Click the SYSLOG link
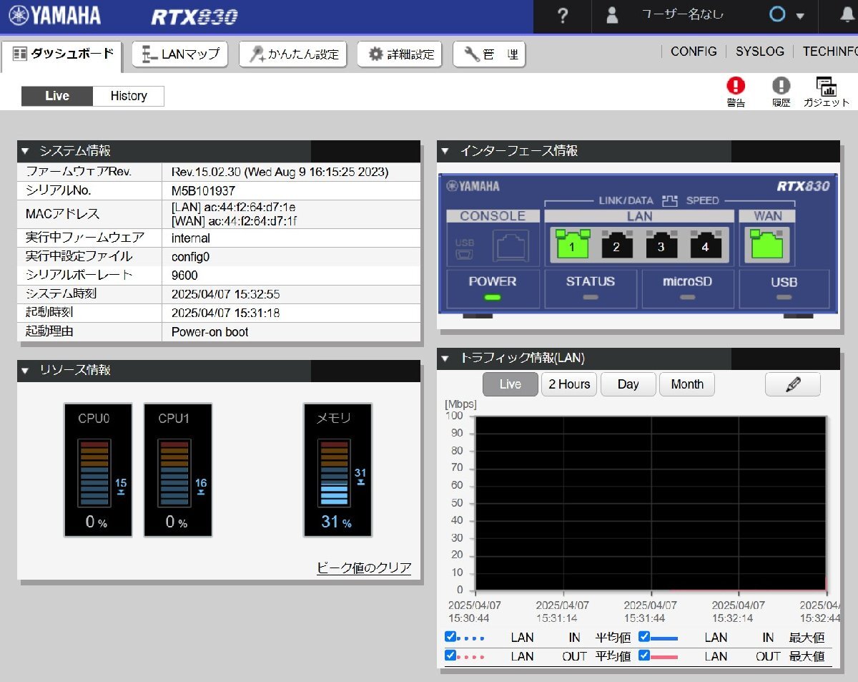The height and width of the screenshot is (682, 858). coord(760,52)
